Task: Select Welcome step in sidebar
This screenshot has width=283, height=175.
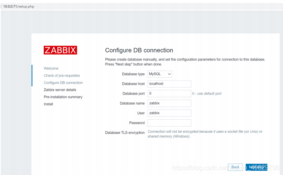Action: tap(51, 68)
